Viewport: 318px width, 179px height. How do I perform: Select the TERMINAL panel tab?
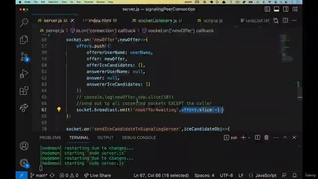click(79, 138)
